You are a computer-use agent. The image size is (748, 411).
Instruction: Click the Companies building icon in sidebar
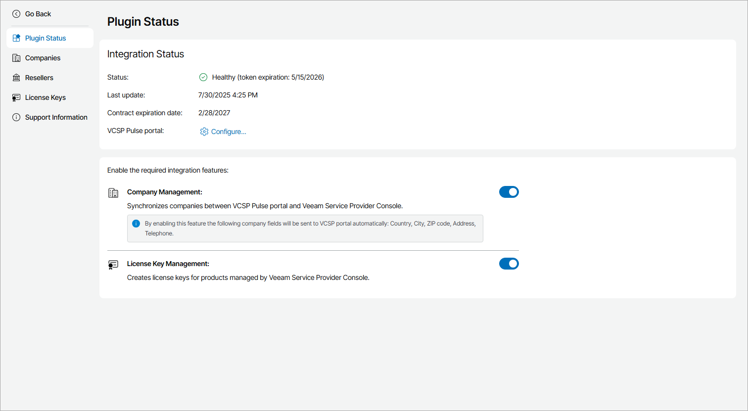click(x=16, y=58)
